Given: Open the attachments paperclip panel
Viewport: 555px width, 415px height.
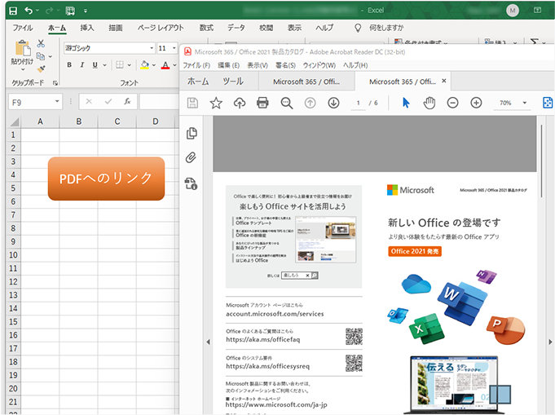Looking at the screenshot, I should click(x=192, y=157).
